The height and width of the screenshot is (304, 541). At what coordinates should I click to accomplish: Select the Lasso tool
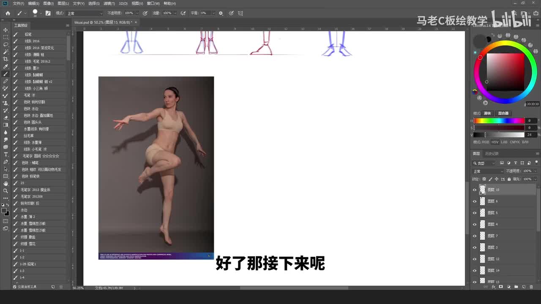[x=5, y=44]
